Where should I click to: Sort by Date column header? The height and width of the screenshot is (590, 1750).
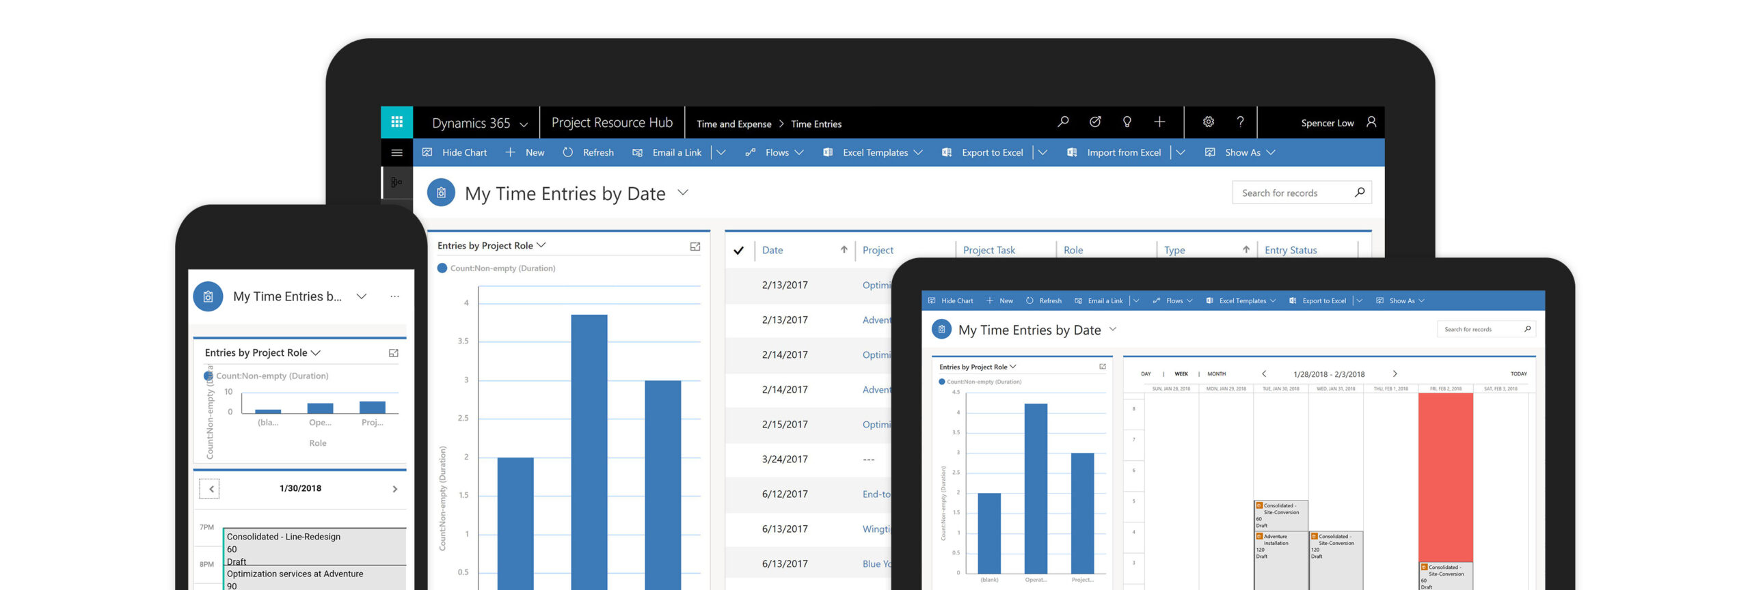(772, 251)
